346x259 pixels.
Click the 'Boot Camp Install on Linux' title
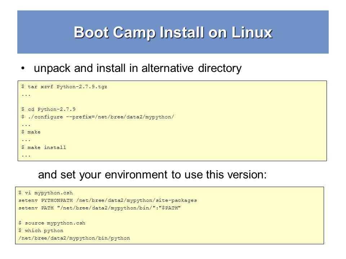(173, 33)
